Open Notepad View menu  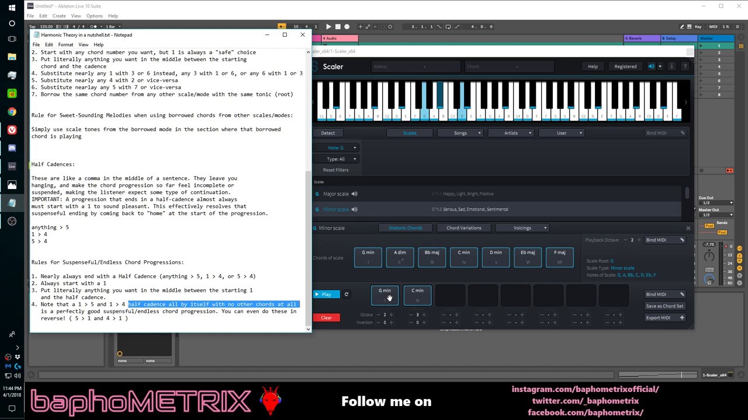point(84,45)
